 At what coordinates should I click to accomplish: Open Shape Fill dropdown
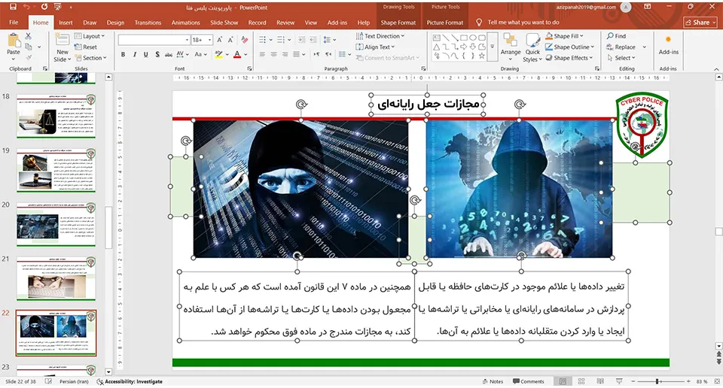click(x=564, y=36)
